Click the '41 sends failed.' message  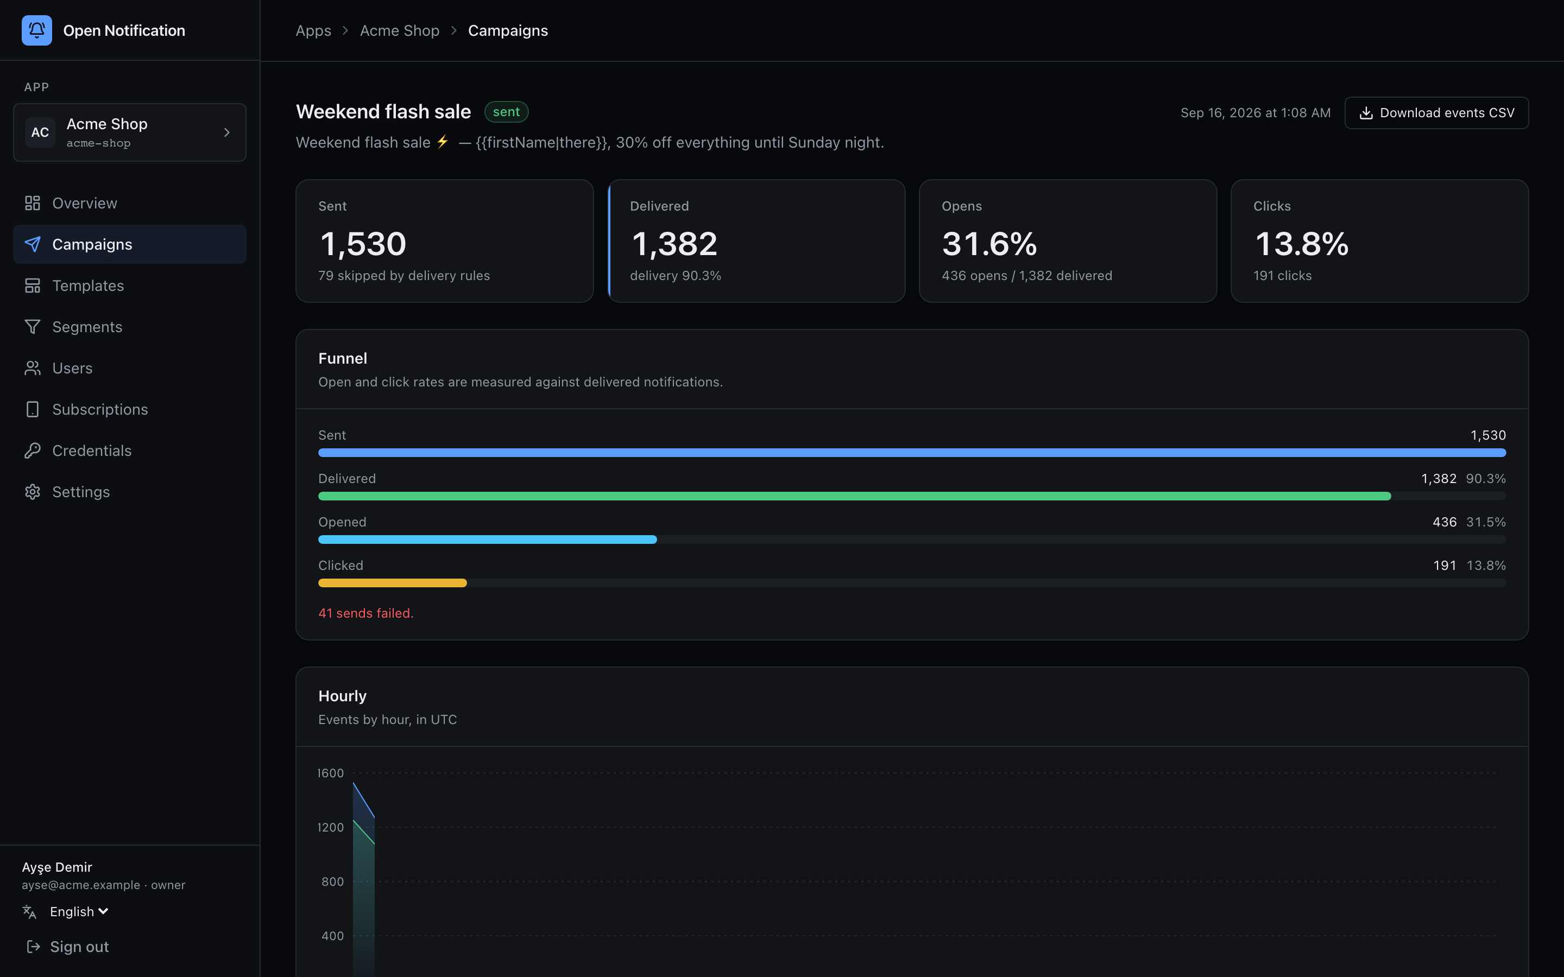366,613
